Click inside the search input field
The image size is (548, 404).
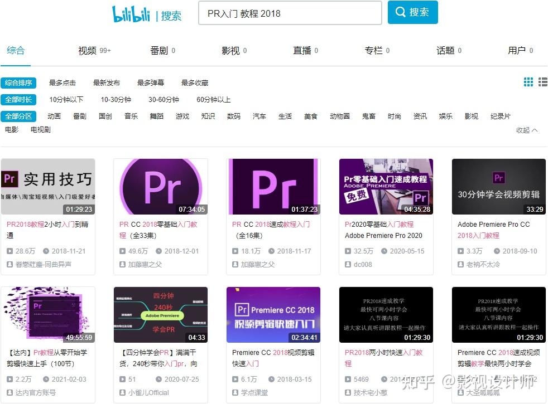pyautogui.click(x=290, y=12)
